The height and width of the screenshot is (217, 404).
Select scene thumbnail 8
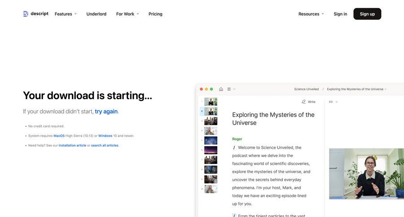click(x=211, y=169)
